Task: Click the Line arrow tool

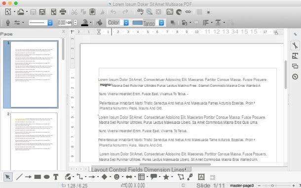Action: (29, 177)
